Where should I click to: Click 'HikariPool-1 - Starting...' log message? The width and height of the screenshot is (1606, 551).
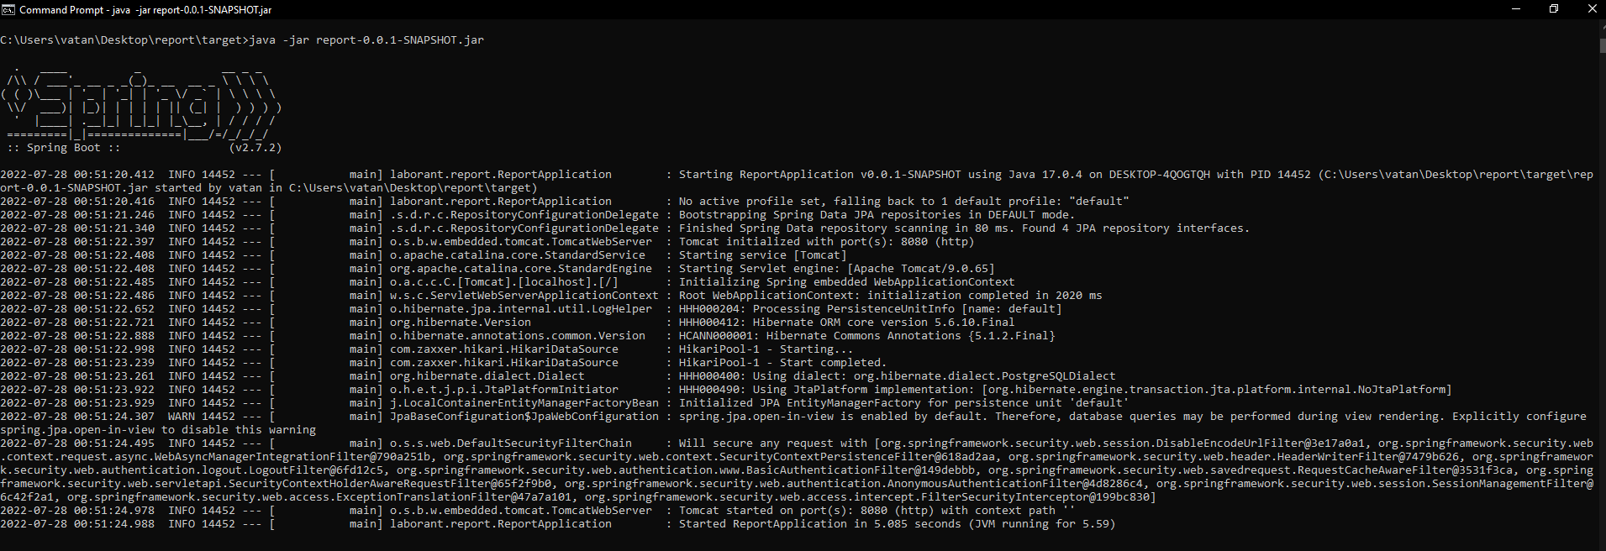tap(766, 349)
